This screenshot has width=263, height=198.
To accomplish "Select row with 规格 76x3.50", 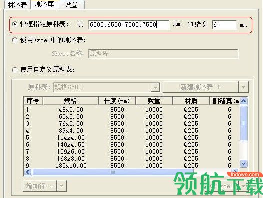I will click(132, 124).
